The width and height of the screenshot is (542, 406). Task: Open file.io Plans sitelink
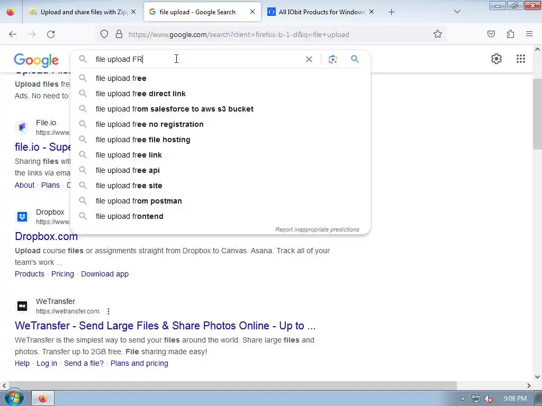coord(50,185)
